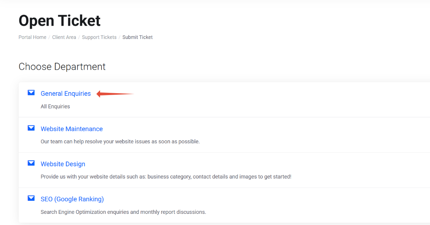Click the 'All Enquiries' description text
The height and width of the screenshot is (225, 430).
click(x=55, y=107)
